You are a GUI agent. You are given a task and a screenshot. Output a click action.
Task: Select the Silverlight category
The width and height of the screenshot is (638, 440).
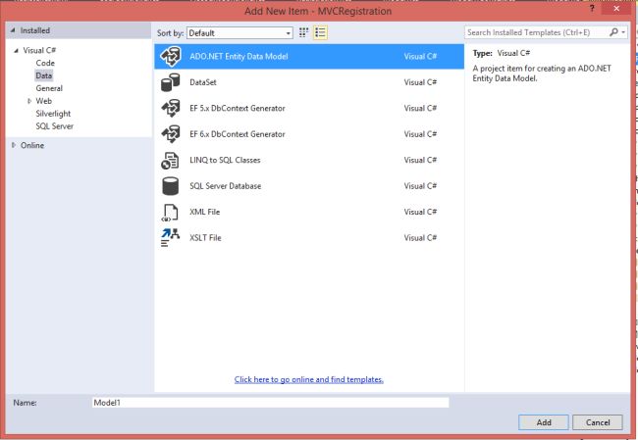click(x=53, y=114)
